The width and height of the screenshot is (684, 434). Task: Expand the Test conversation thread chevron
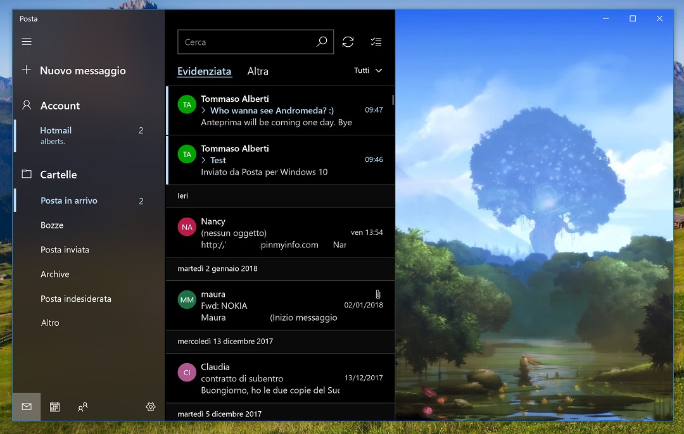[204, 160]
